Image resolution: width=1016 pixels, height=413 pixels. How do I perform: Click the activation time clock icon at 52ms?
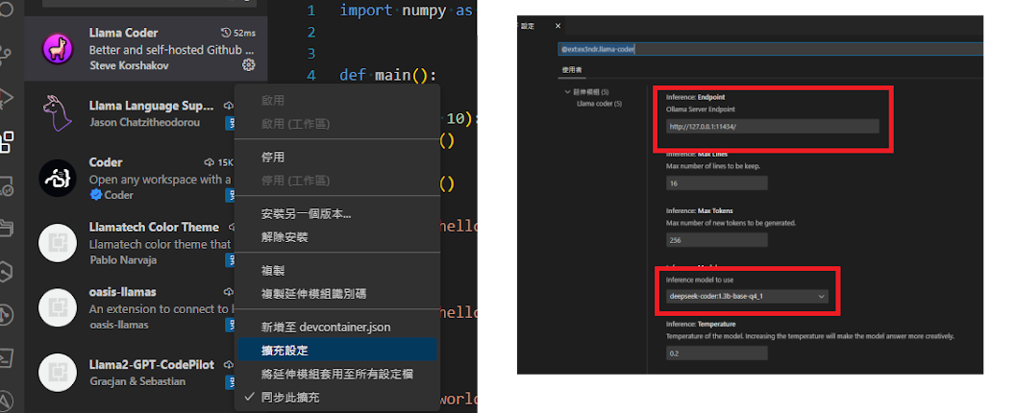coord(226,33)
